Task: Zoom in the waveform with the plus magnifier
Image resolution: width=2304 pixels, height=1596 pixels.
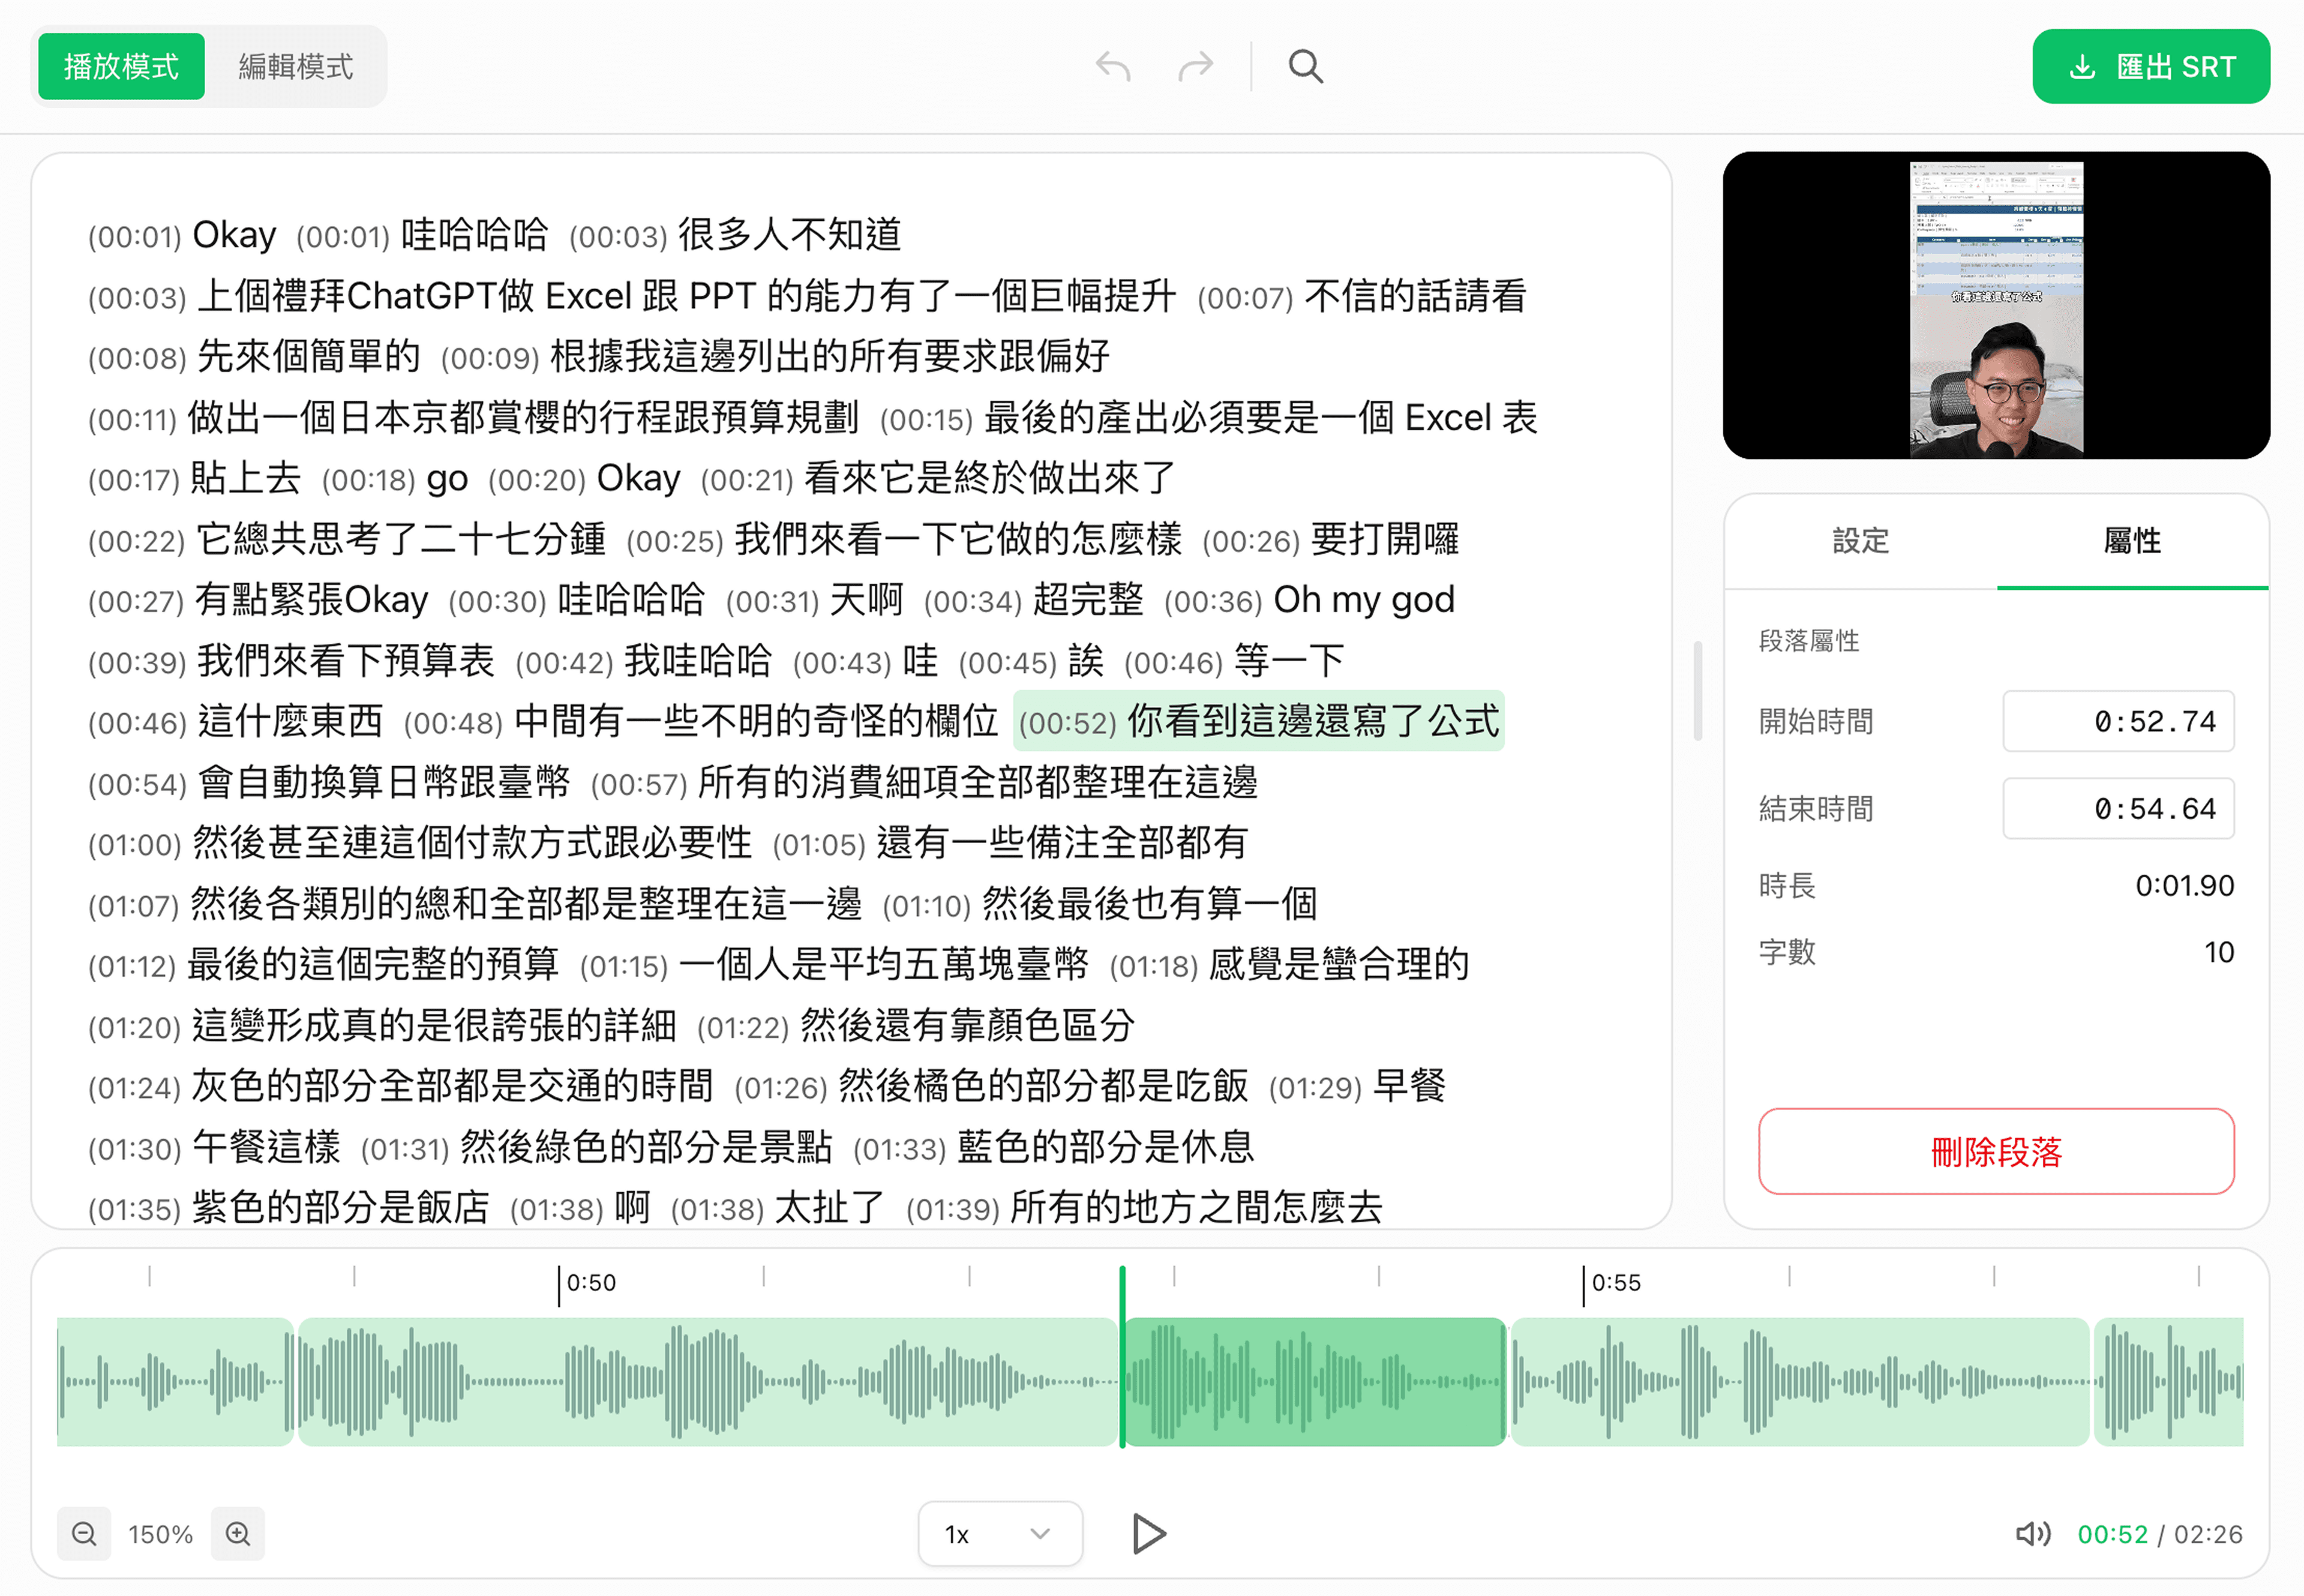Action: coord(238,1533)
